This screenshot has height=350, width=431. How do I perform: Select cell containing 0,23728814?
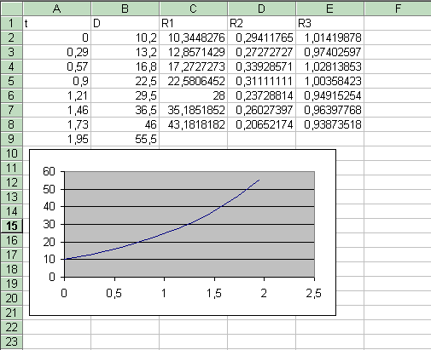pos(262,95)
